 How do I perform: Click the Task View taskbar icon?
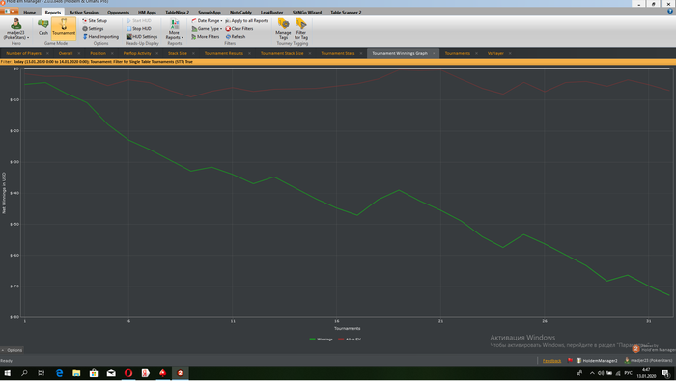click(x=42, y=373)
